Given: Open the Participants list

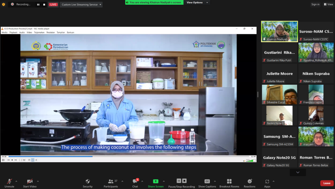Looking at the screenshot, I should point(111,181).
